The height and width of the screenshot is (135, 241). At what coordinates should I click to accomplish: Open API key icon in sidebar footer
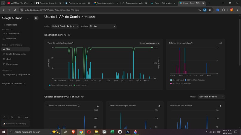point(26,117)
